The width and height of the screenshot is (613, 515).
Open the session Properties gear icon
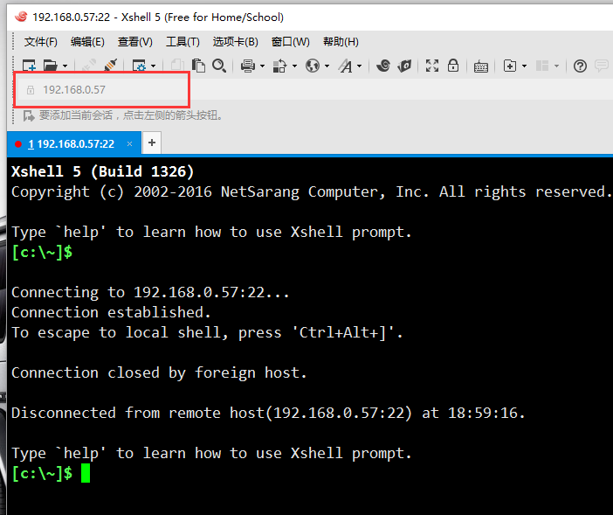tap(139, 66)
